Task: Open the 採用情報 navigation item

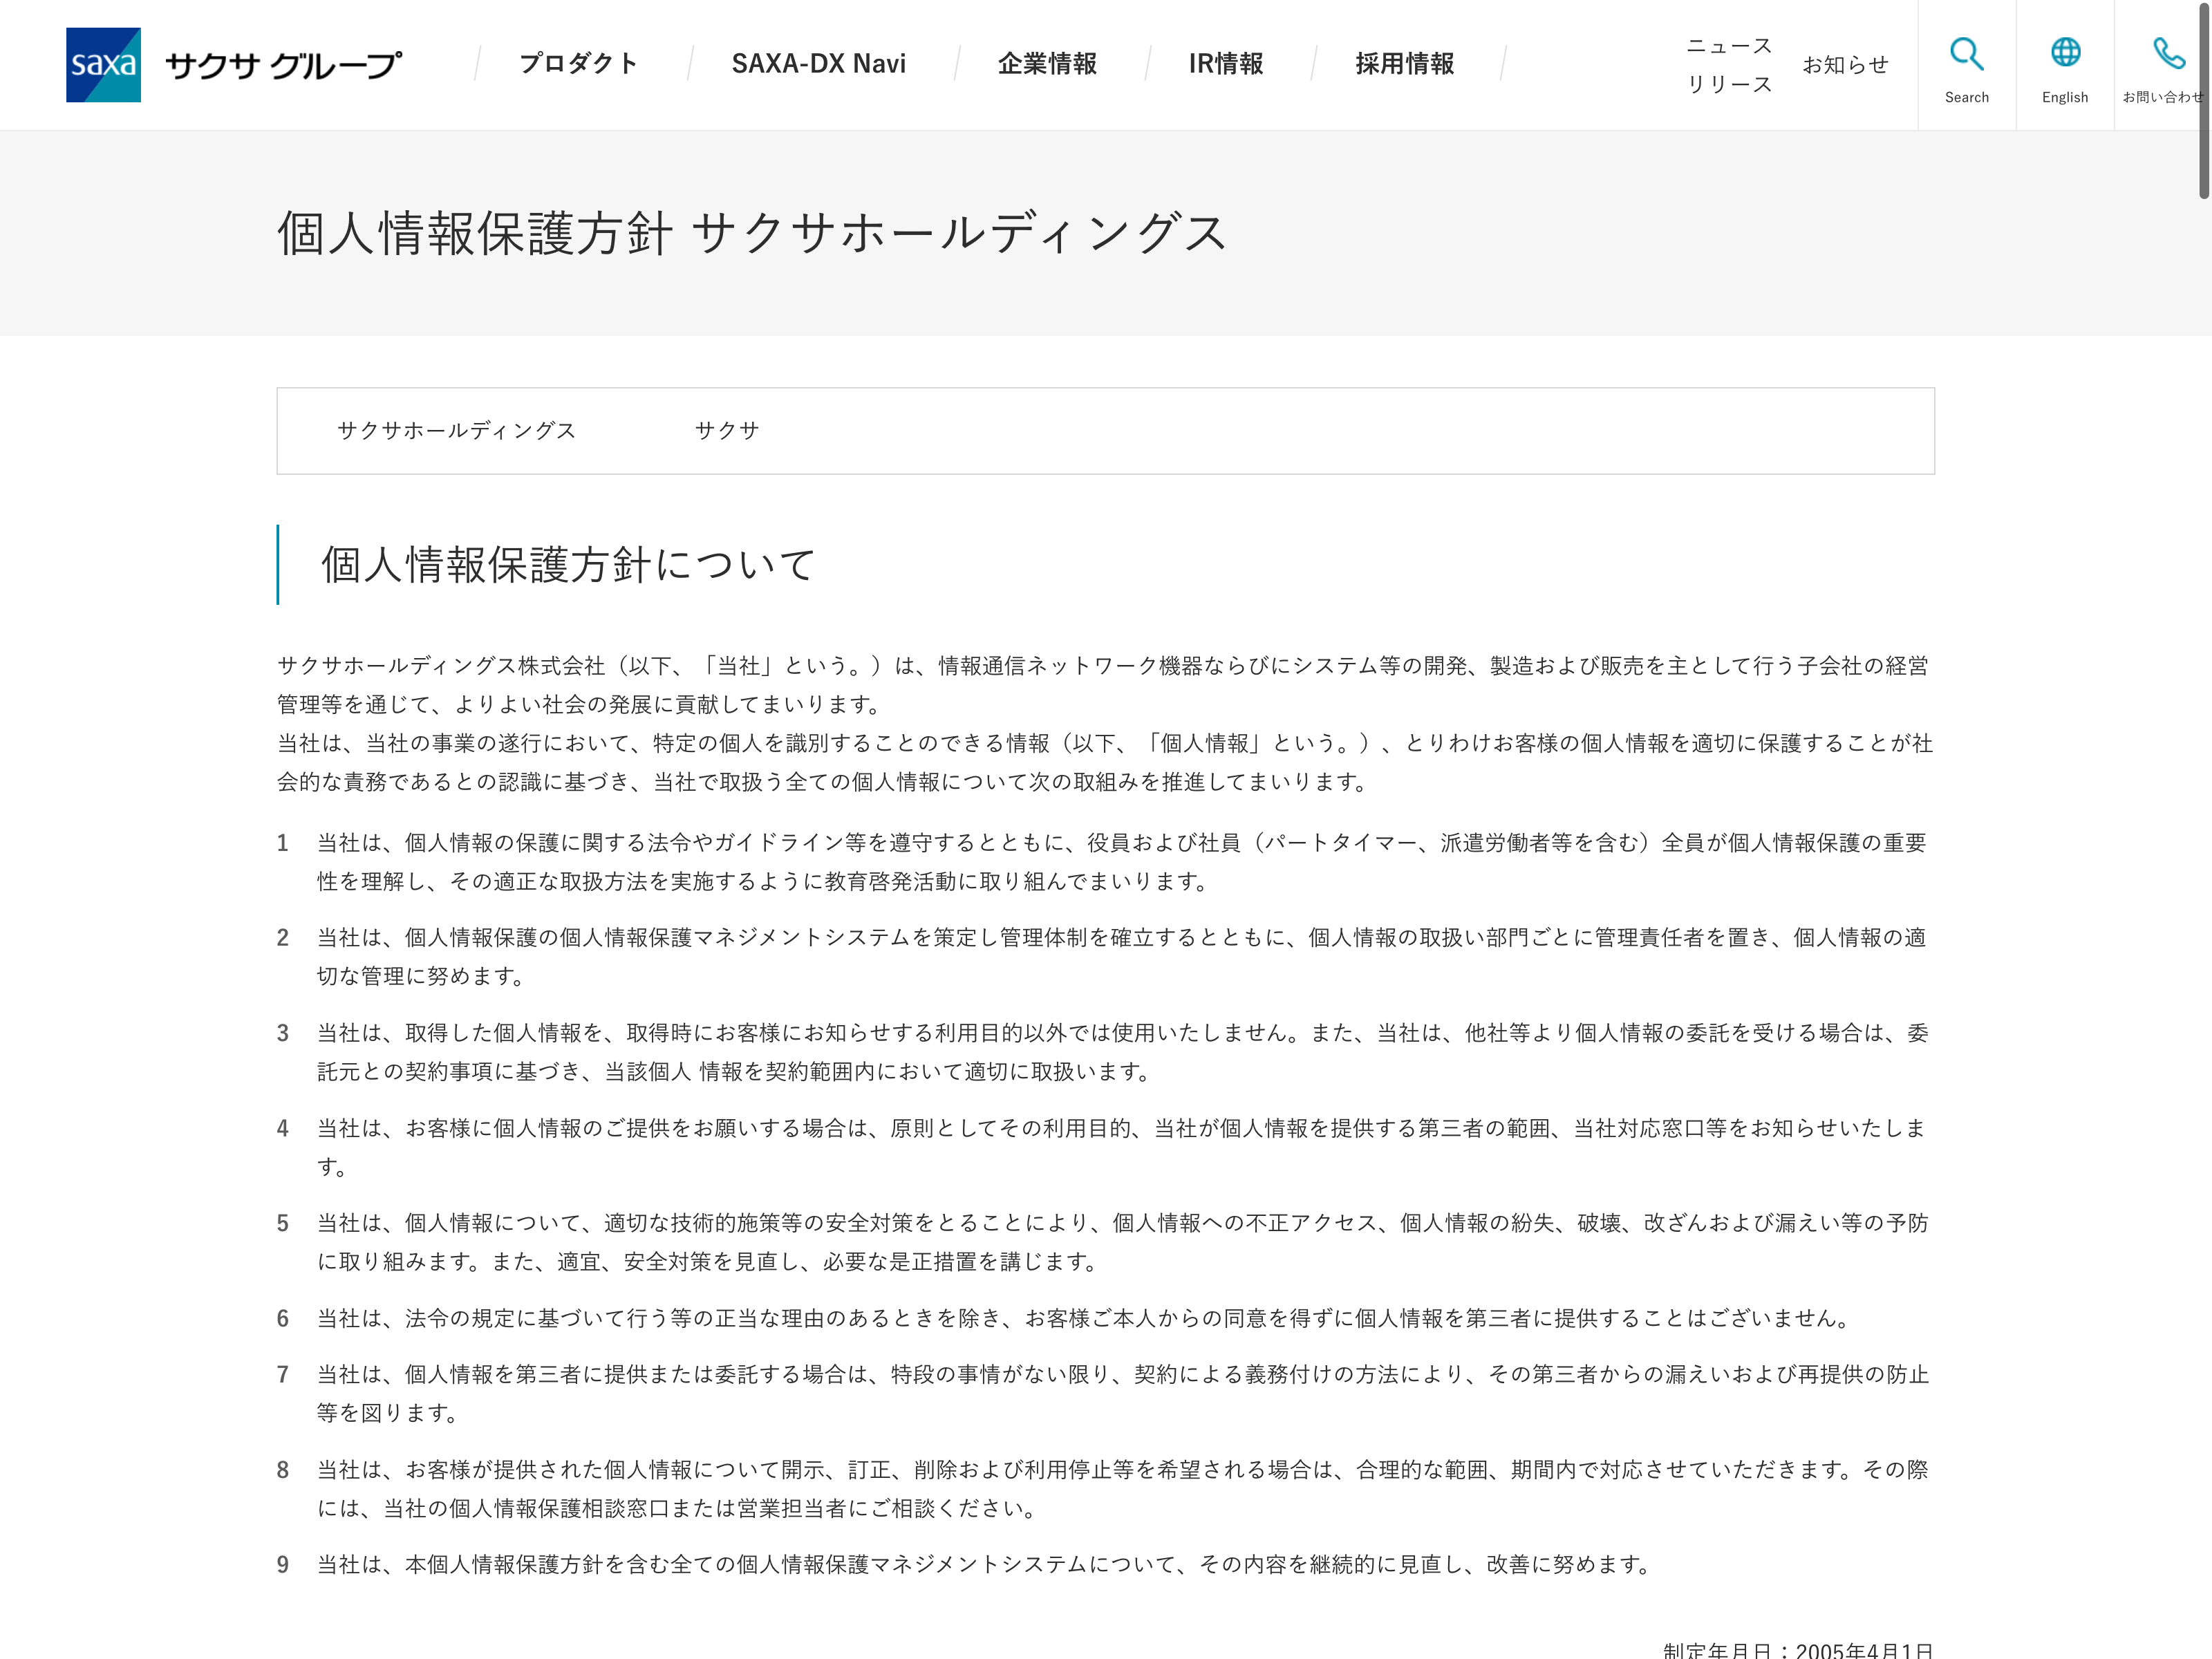Action: (1404, 64)
